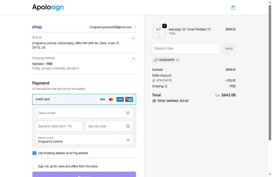Click the Name on card field
Screen dimensions: 272x177
coord(84,139)
